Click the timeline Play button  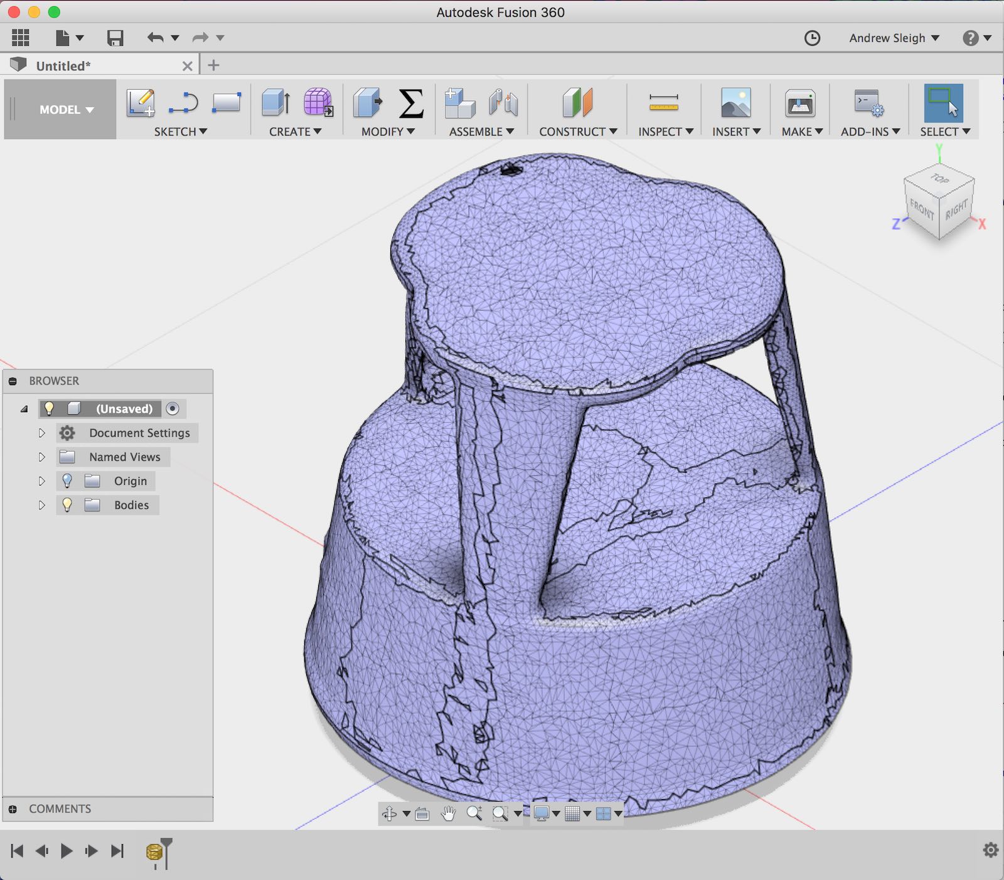[x=67, y=851]
